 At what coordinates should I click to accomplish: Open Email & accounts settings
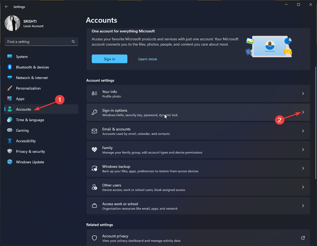[x=198, y=131]
